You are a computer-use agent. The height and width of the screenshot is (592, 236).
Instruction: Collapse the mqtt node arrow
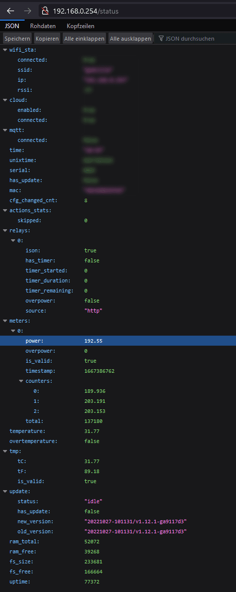coord(5,130)
